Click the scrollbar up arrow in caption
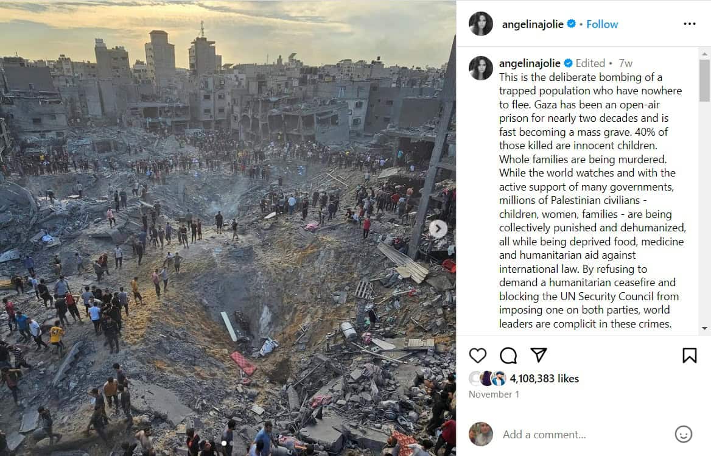Screen dimensions: 711x456 click(x=704, y=54)
